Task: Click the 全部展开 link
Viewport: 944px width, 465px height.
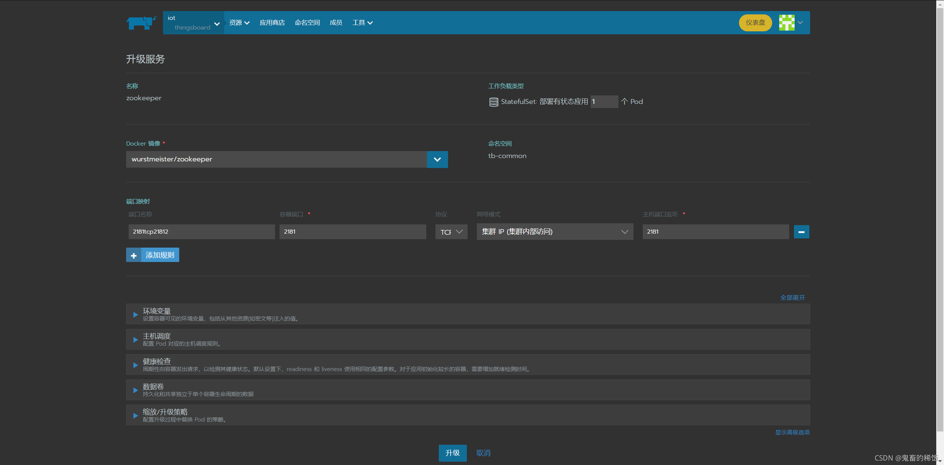Action: click(792, 297)
